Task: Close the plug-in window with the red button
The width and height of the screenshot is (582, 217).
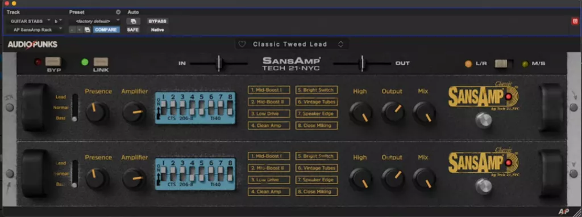Action: [7, 3]
